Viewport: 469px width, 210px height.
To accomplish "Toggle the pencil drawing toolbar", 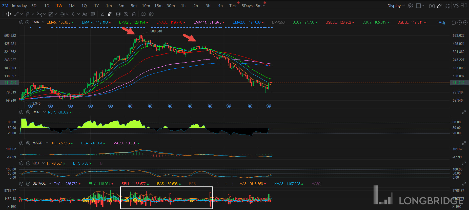I will tap(439, 6).
